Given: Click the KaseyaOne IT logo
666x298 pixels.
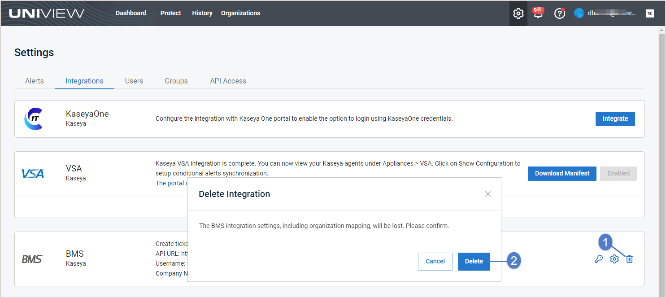Looking at the screenshot, I should click(x=33, y=119).
